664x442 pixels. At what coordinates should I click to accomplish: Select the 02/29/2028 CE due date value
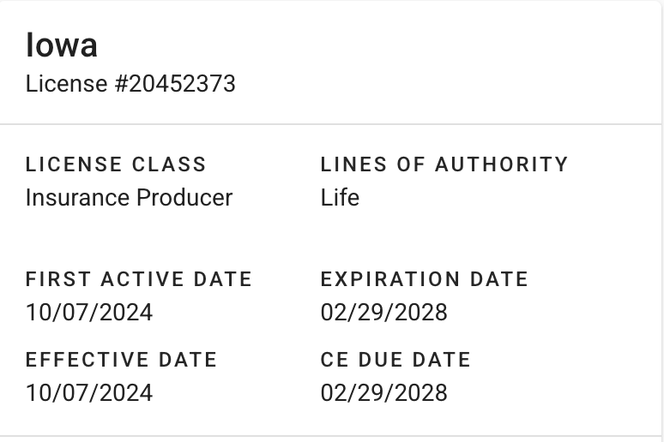point(383,392)
